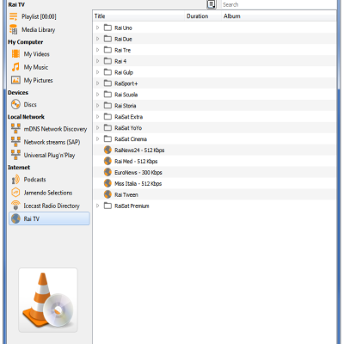Open the Media Library icon

(x=14, y=29)
